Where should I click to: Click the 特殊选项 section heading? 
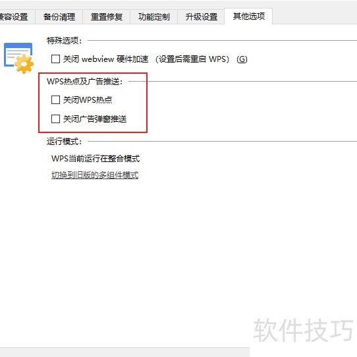pyautogui.click(x=64, y=41)
